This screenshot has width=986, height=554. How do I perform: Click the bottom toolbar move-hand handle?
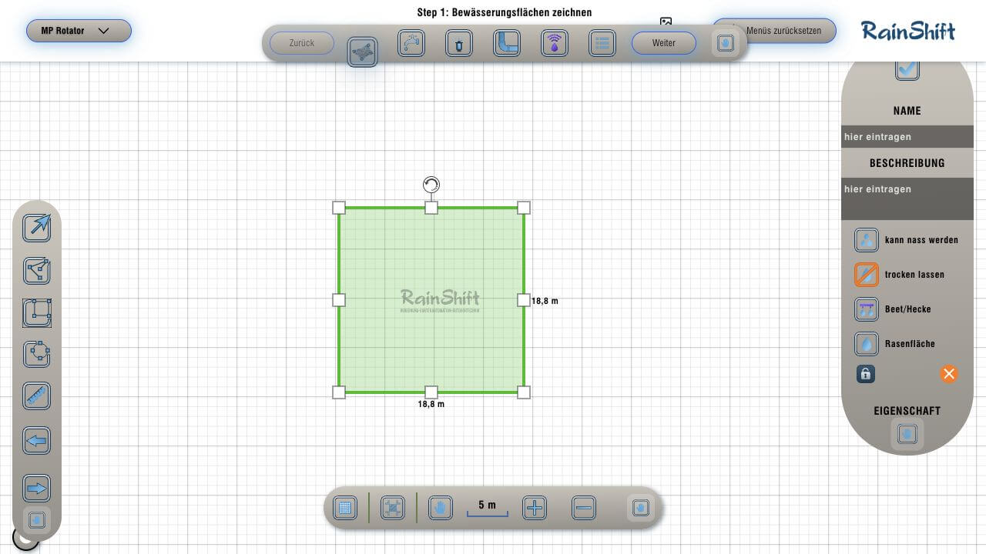click(640, 508)
